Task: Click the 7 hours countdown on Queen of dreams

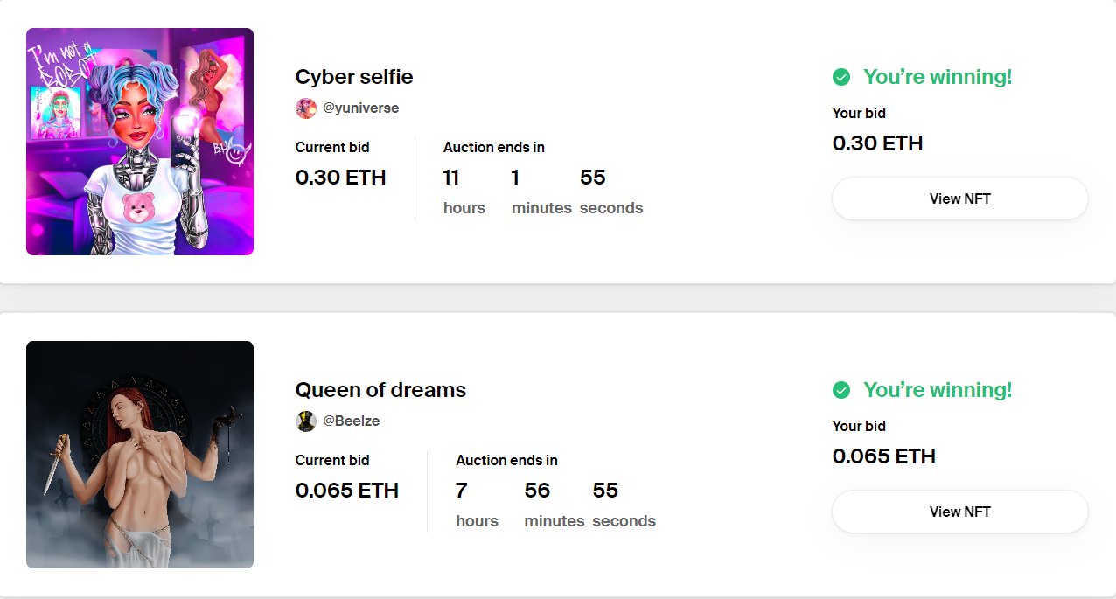Action: 478,505
